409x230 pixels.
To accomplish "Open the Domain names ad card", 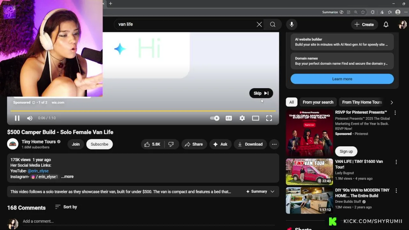I will coord(342,61).
